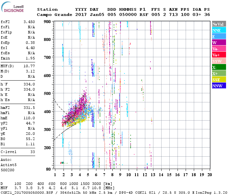Click the 80 km height axis label

(x=49, y=169)
